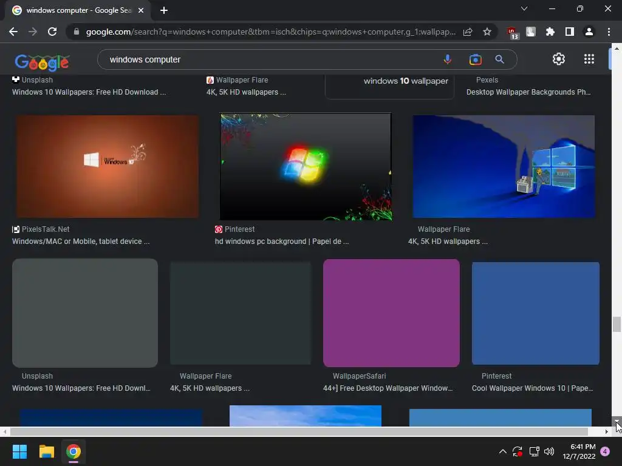The width and height of the screenshot is (622, 466).
Task: Open the red extension with 13 badge
Action: (512, 33)
